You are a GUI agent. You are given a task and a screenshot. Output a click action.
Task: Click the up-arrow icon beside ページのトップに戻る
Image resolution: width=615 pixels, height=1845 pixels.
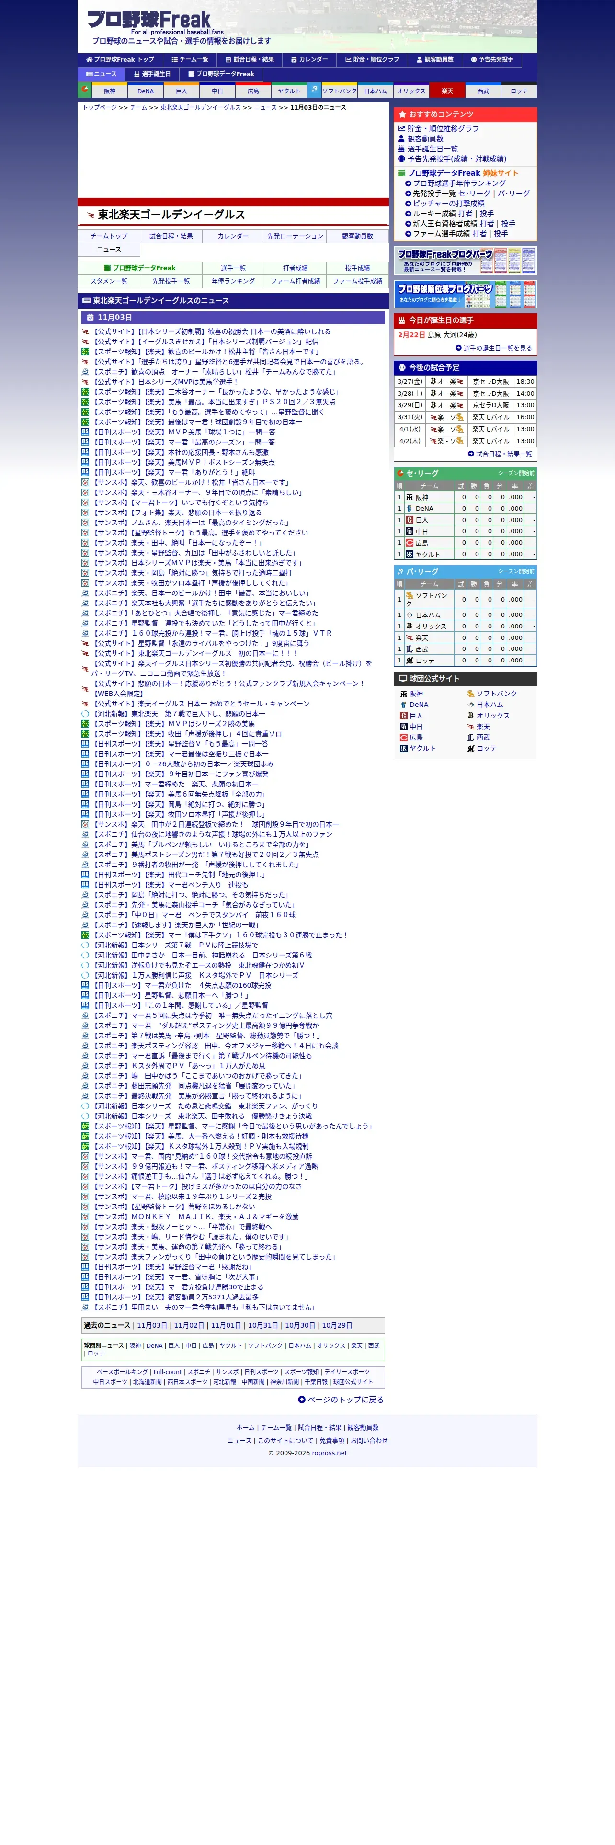click(x=301, y=1400)
